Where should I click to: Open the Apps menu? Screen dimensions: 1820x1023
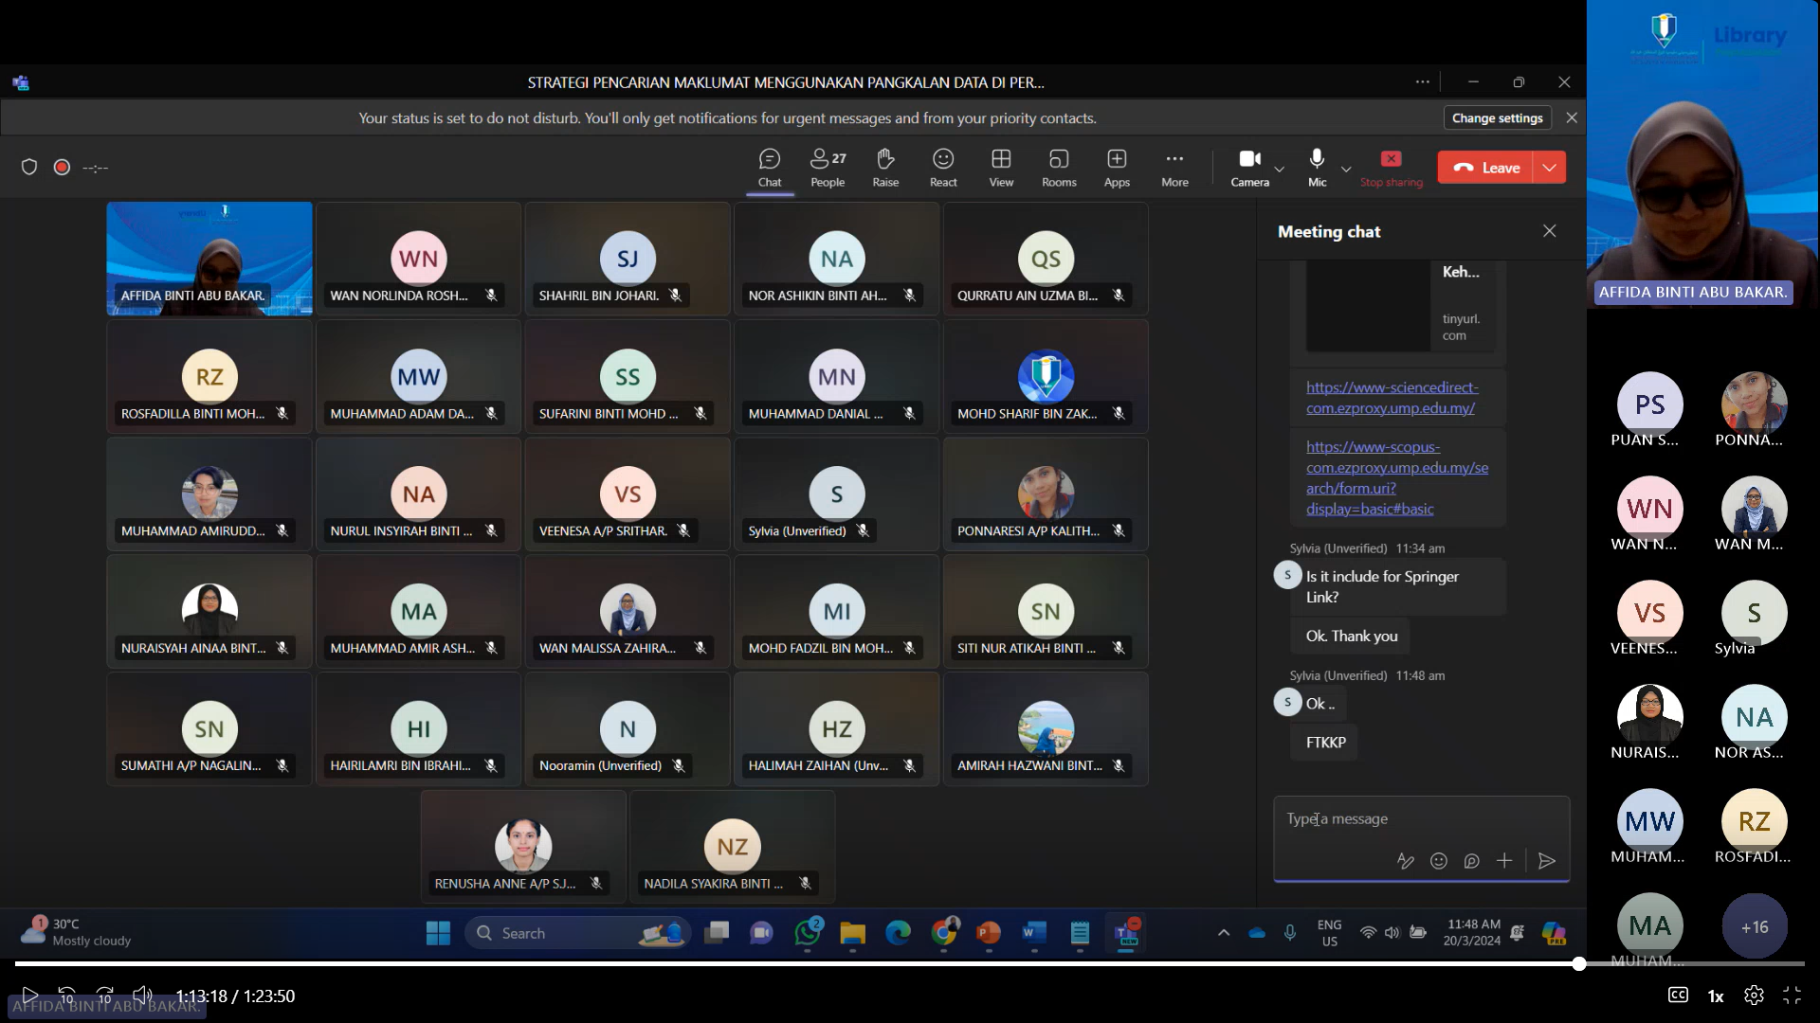[x=1117, y=168]
